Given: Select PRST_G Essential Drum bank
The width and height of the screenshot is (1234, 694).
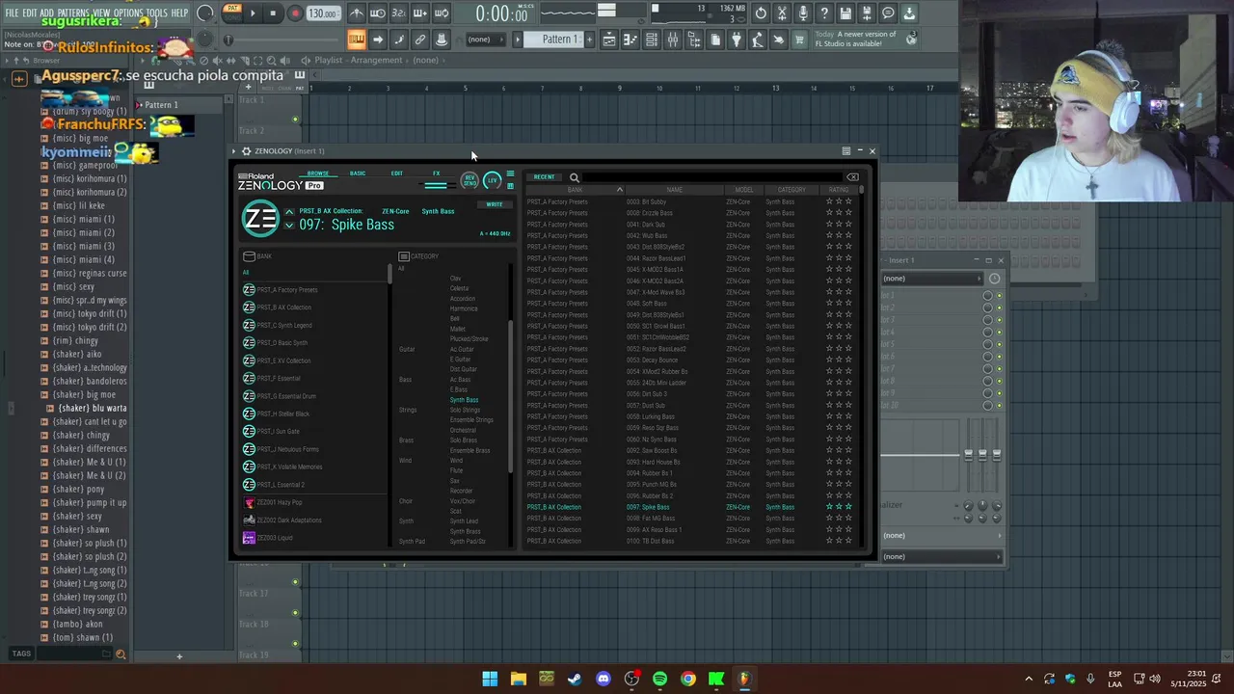Looking at the screenshot, I should 286,396.
